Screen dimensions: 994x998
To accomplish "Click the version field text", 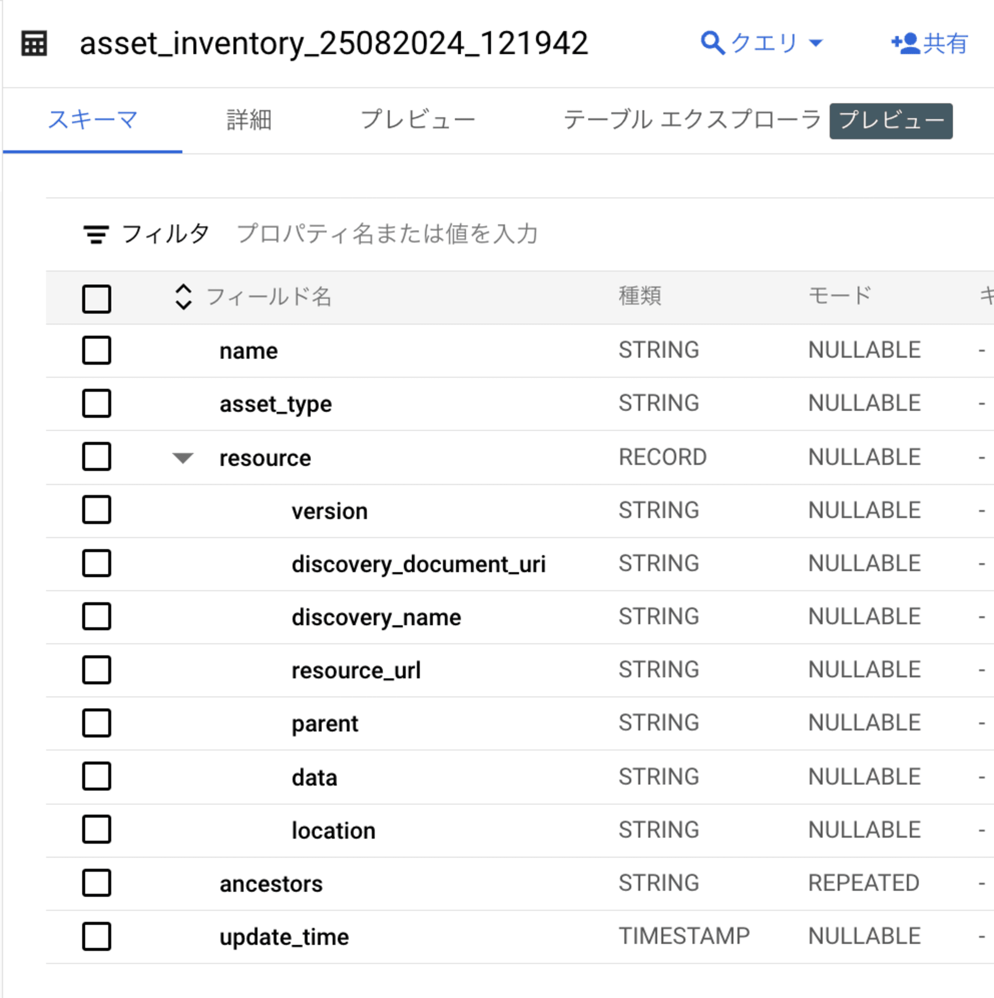I will tap(330, 511).
